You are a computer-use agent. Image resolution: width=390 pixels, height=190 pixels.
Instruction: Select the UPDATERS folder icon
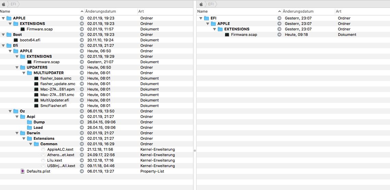tap(23, 67)
